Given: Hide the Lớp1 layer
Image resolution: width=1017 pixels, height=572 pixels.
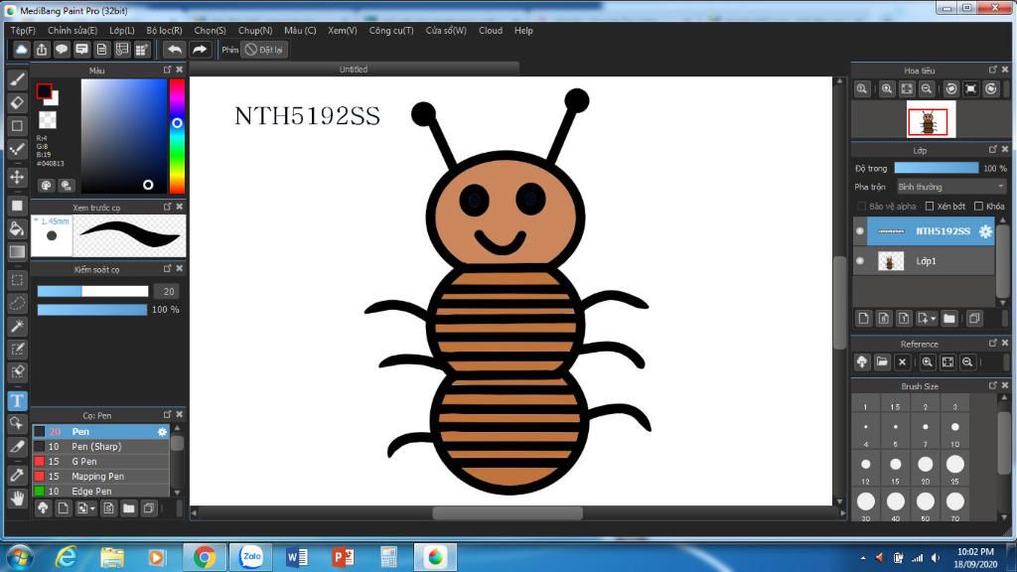Looking at the screenshot, I should (860, 261).
